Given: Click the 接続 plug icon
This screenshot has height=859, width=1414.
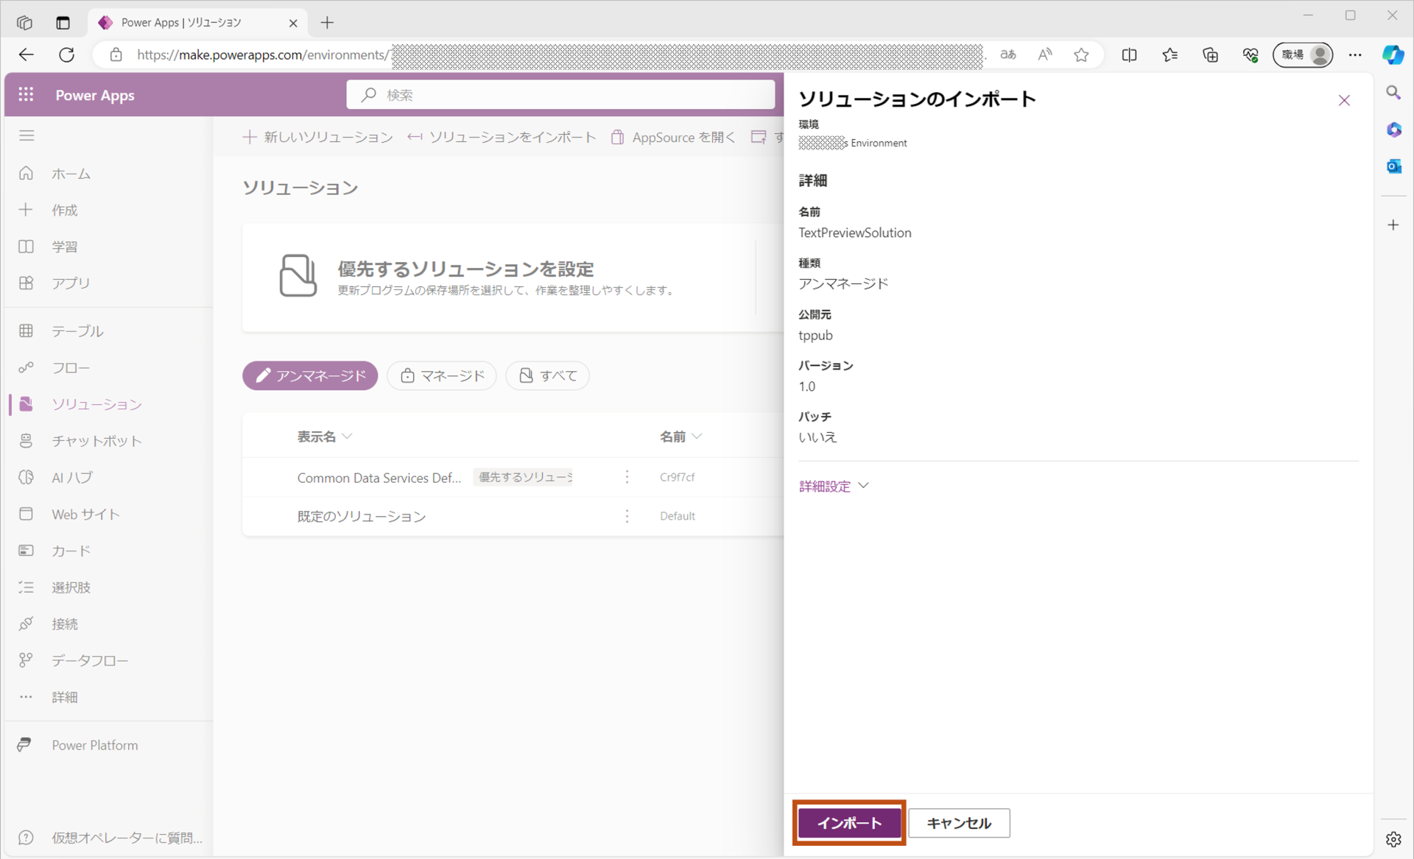Looking at the screenshot, I should [27, 623].
